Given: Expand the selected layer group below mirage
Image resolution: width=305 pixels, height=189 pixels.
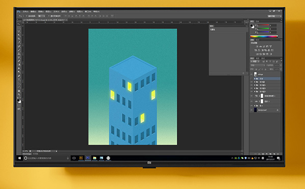Looking at the screenshot, I should point(255,79).
